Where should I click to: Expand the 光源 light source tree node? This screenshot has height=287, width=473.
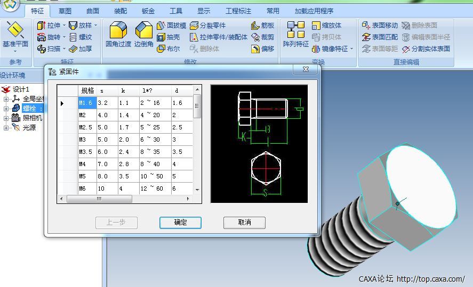6,128
